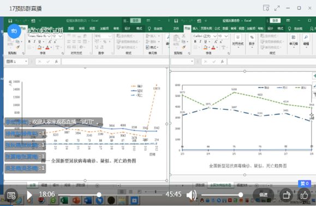
Task: Like the video with thumbs-up icon
Action: pyautogui.click(x=304, y=195)
